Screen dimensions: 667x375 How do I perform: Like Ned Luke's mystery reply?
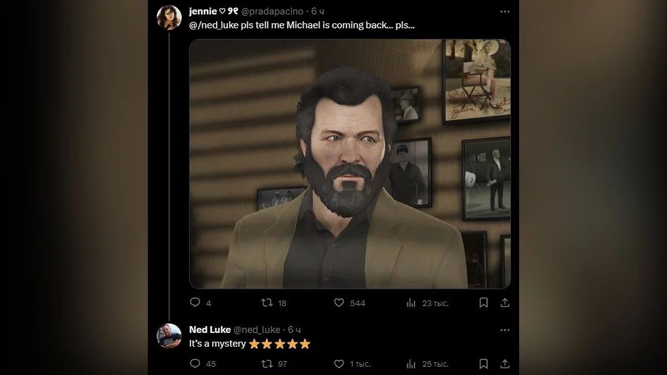click(339, 364)
